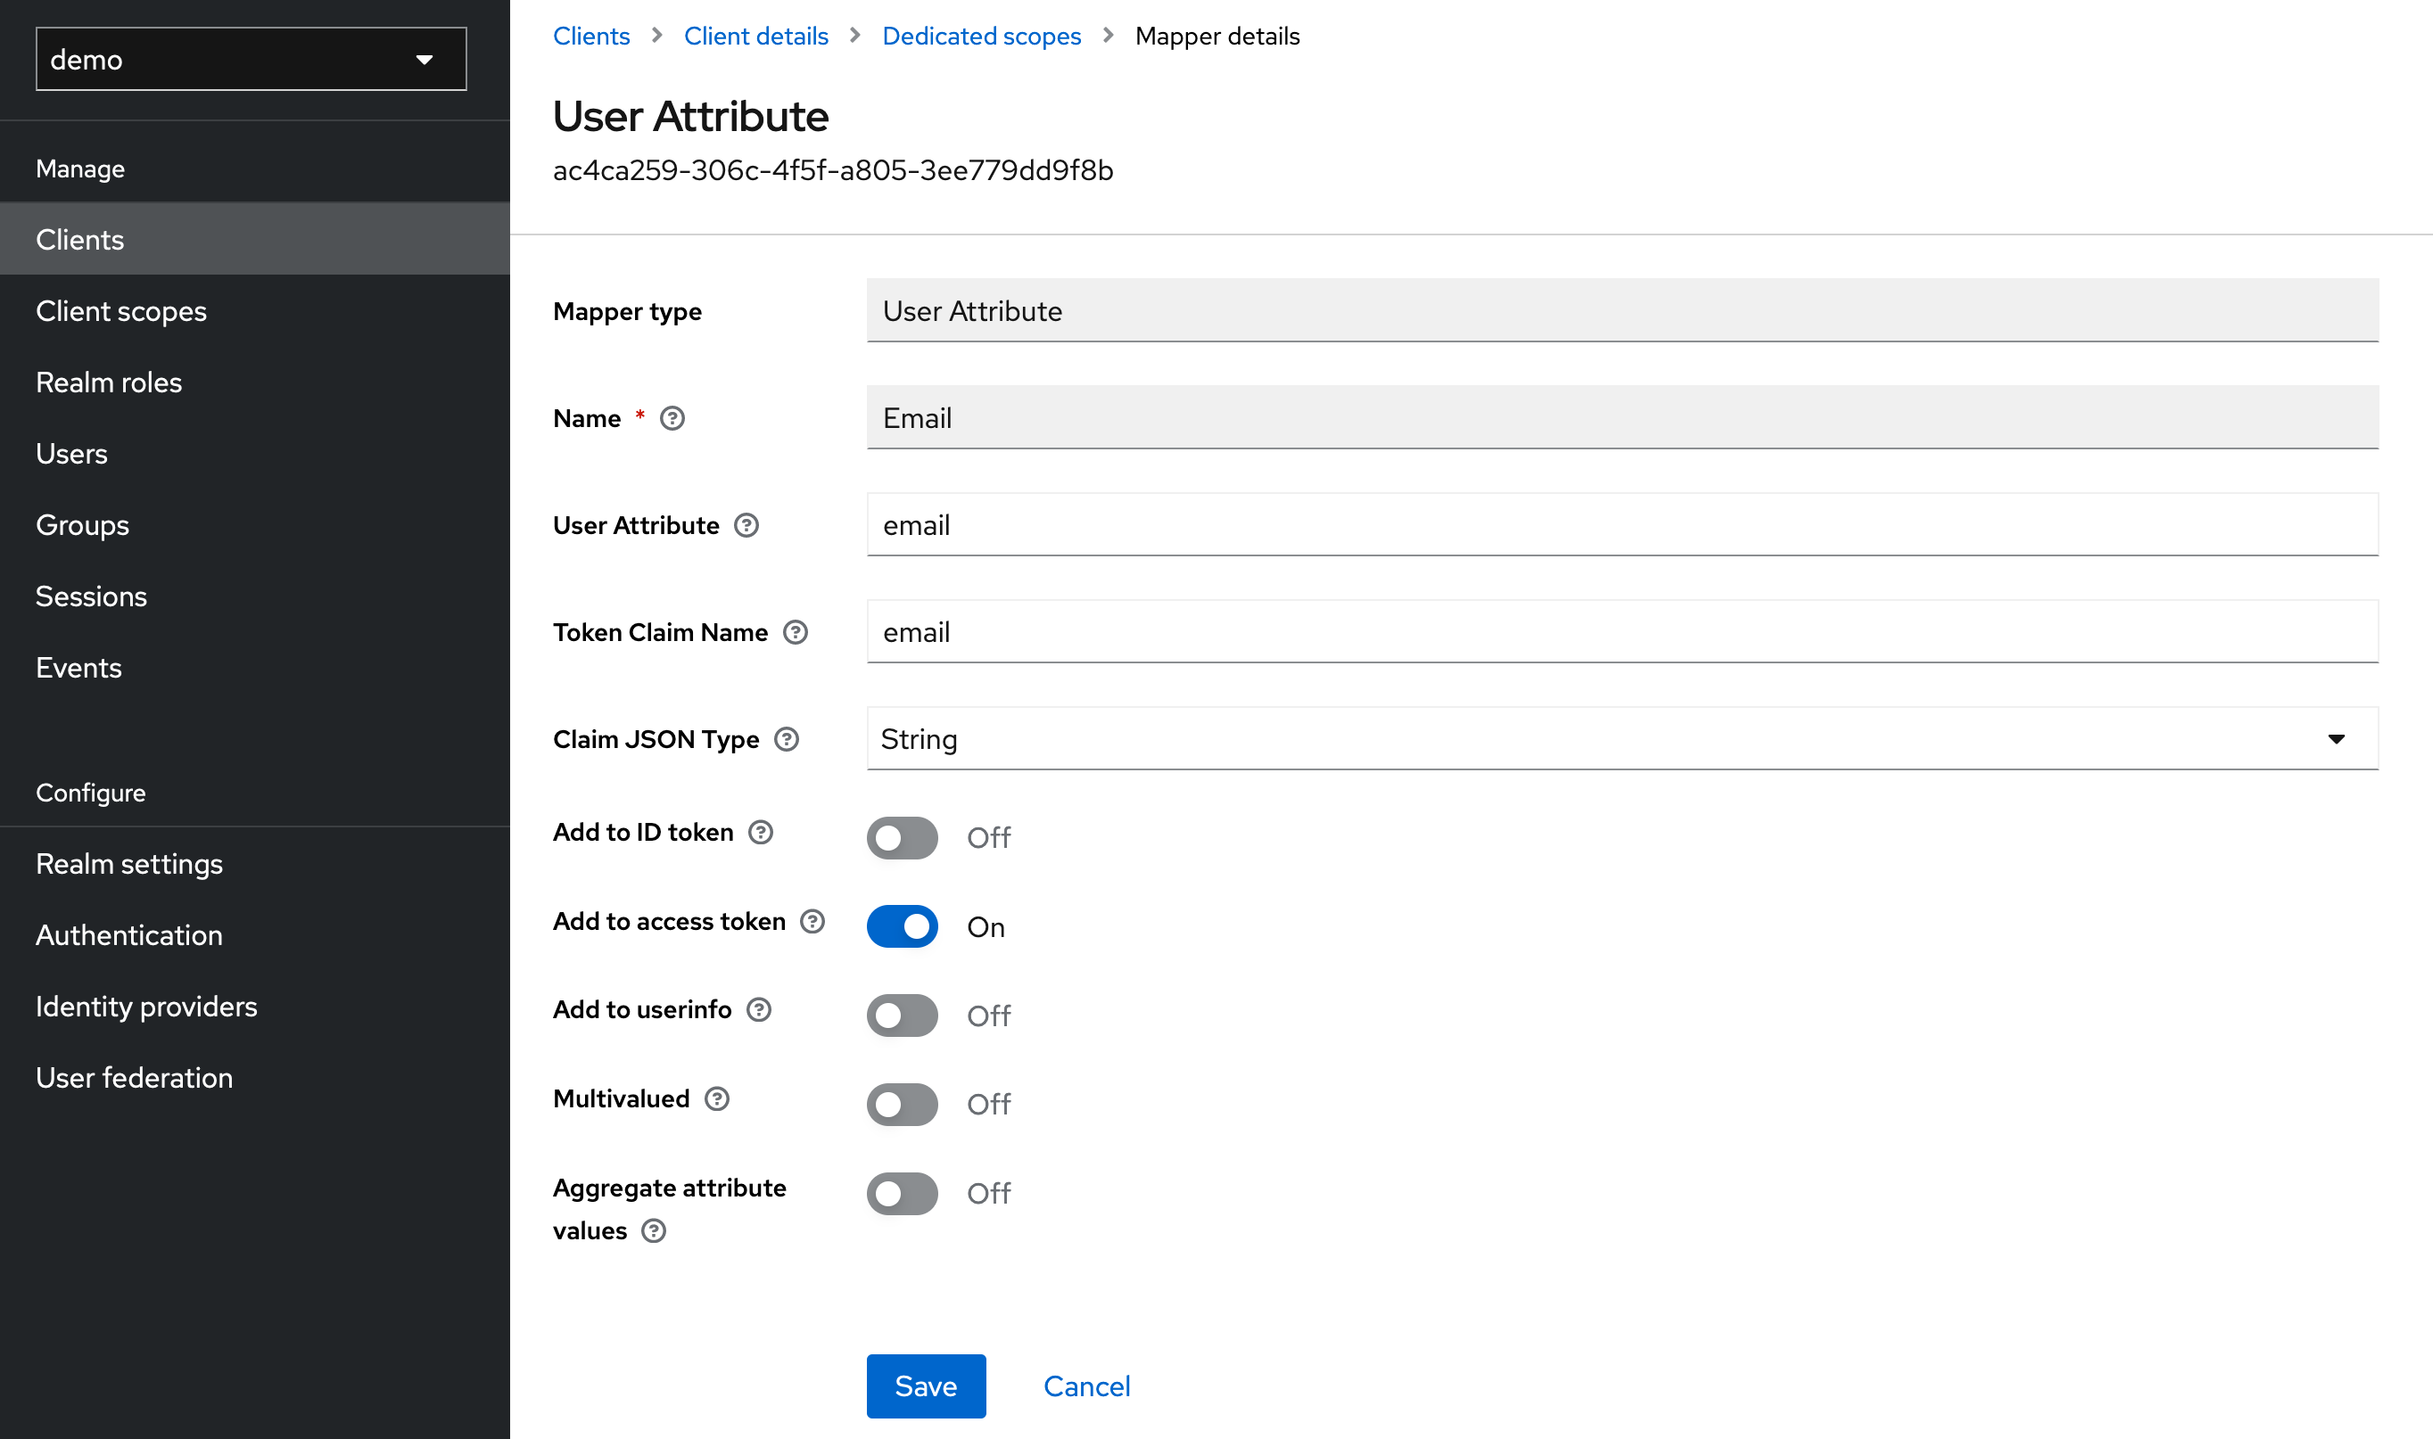The width and height of the screenshot is (2433, 1439).
Task: Click the Realm roles sidebar icon
Action: tap(110, 382)
